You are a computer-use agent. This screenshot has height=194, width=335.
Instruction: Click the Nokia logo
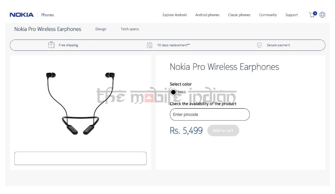(22, 15)
